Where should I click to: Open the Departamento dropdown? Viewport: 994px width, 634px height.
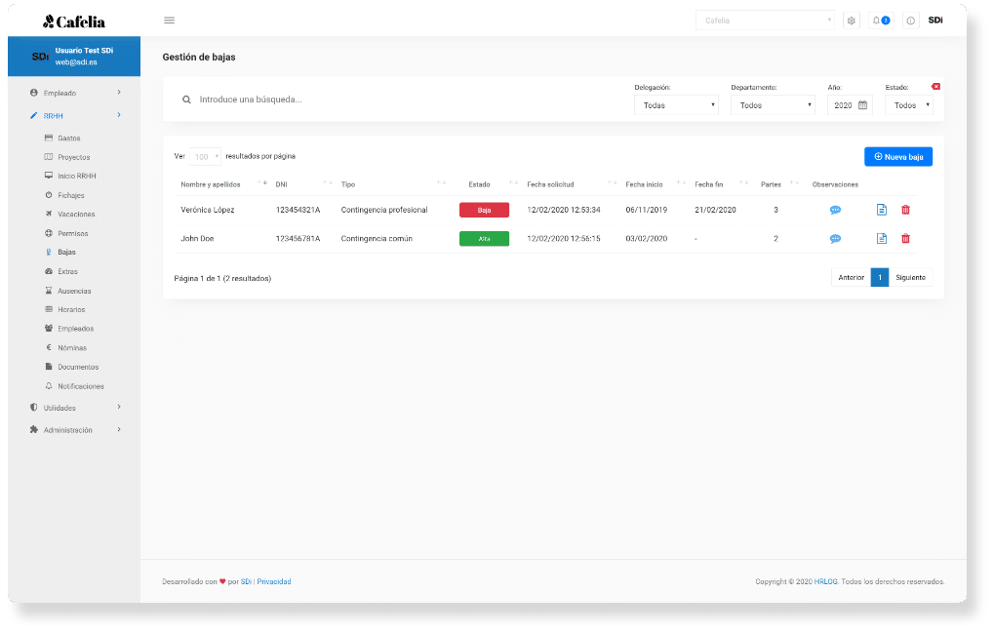click(x=772, y=105)
